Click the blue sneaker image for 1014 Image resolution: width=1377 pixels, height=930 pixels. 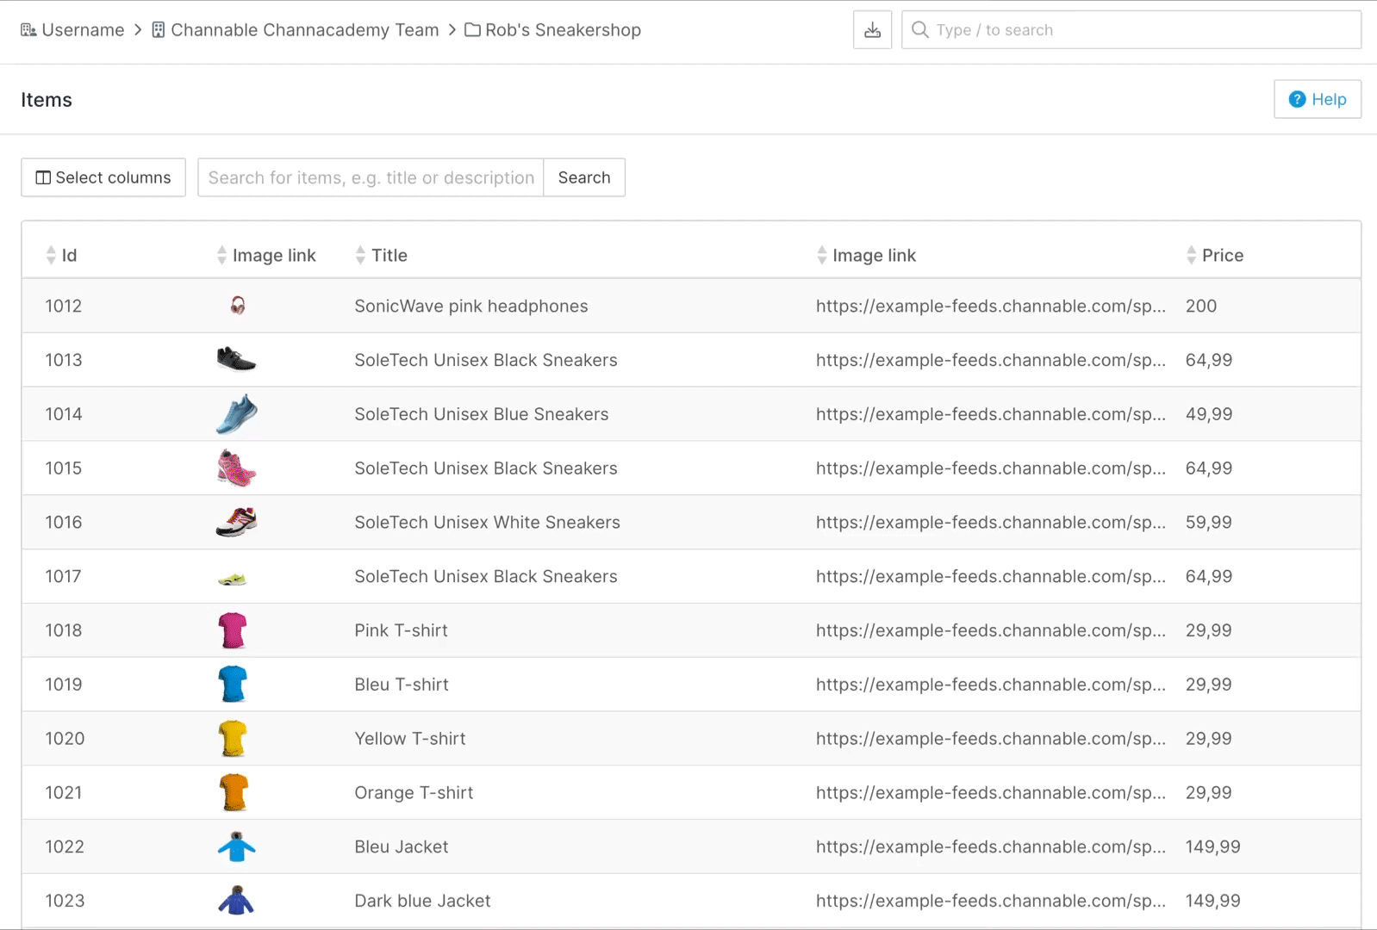236,414
